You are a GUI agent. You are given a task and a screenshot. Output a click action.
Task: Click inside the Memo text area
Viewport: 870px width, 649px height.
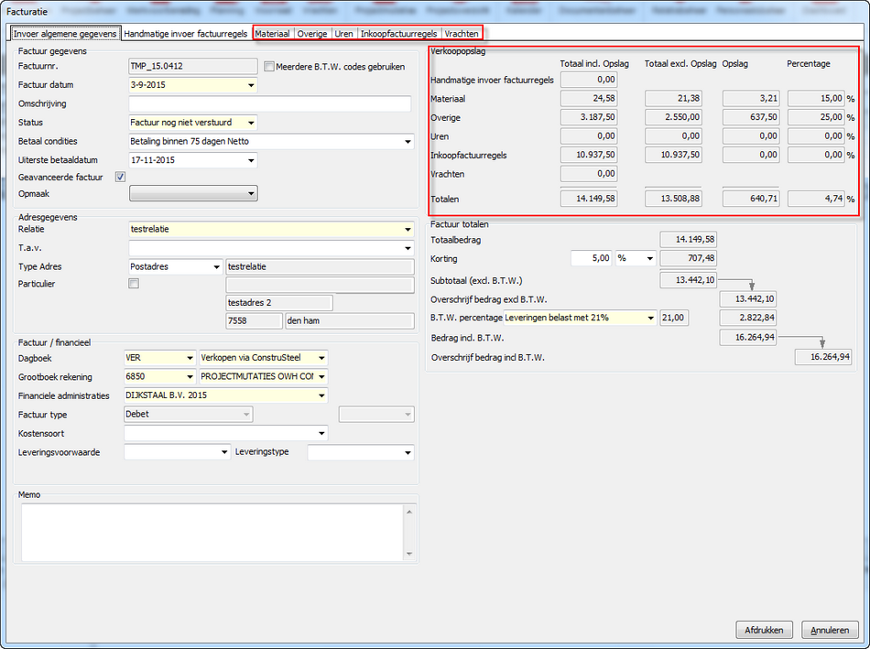(x=212, y=533)
